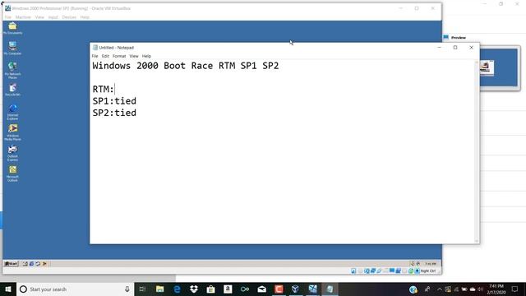Open VirtualBox Machine menu
Image resolution: width=526 pixels, height=296 pixels.
point(23,17)
